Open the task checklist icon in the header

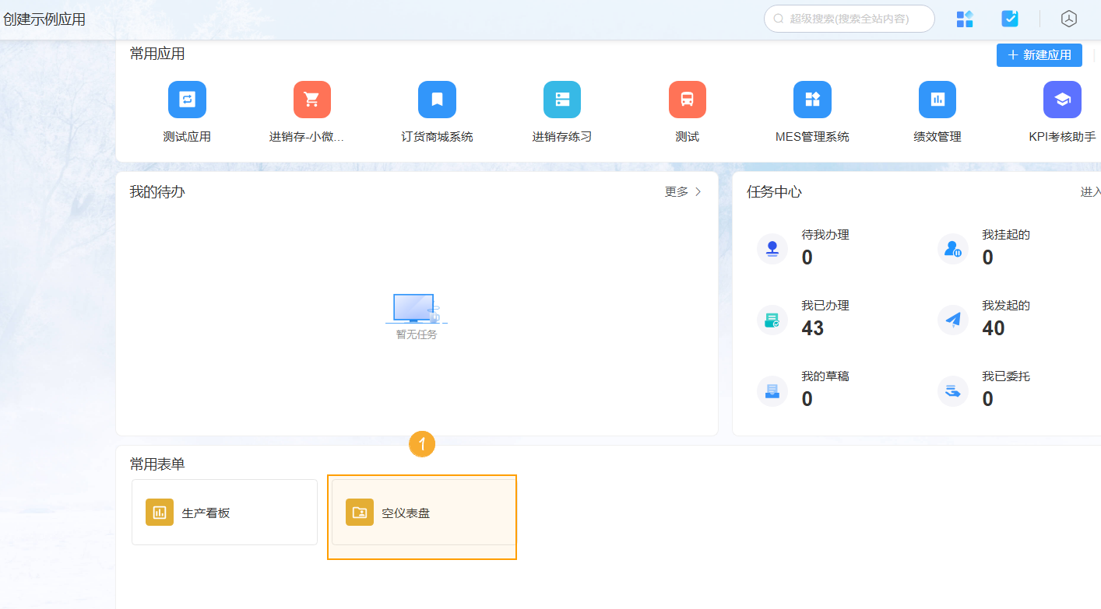point(1010,19)
